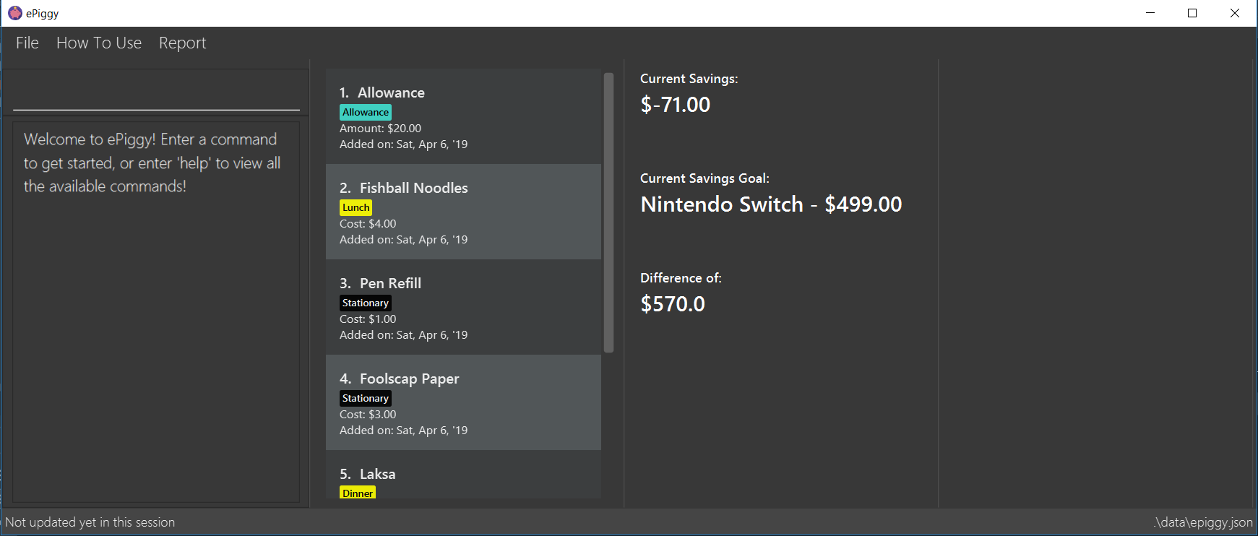Image resolution: width=1258 pixels, height=536 pixels.
Task: Click the welcome message result box
Action: (156, 312)
